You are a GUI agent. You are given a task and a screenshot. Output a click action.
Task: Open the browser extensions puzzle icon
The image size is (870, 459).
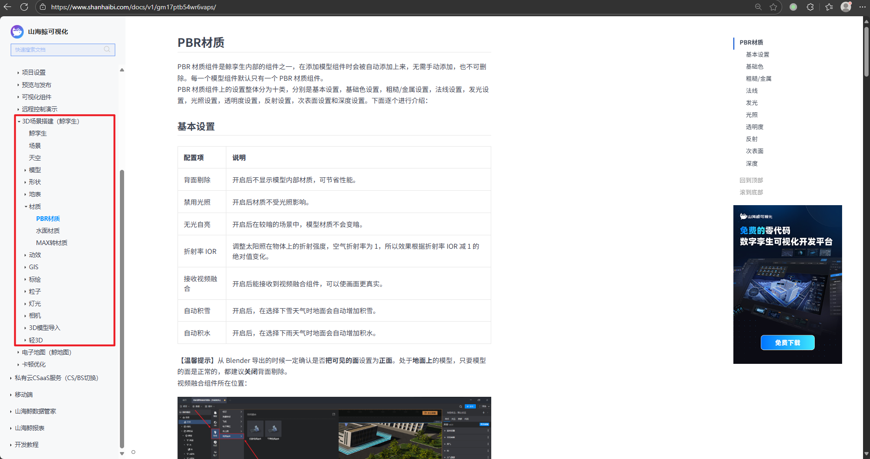coord(810,7)
